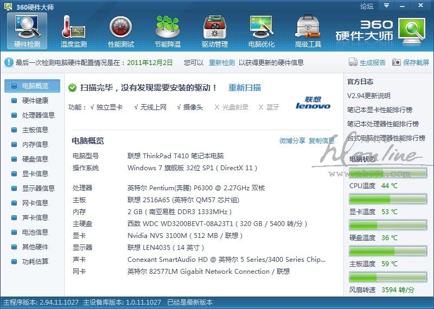The height and width of the screenshot is (309, 434).
Task: Open the title bar dropdown menu arrow
Action: (x=387, y=5)
